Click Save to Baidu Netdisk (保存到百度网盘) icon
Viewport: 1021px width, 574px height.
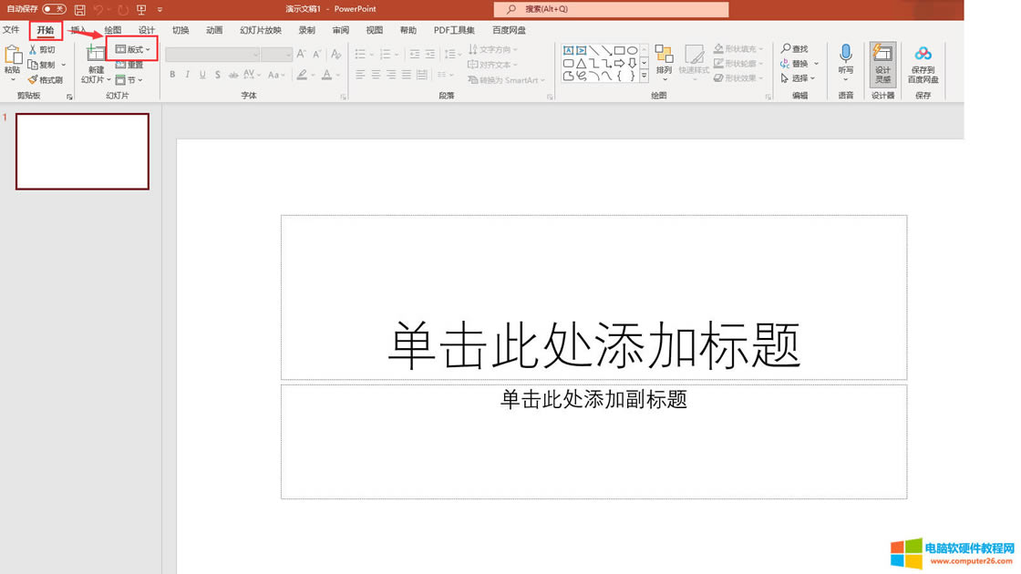coord(923,63)
